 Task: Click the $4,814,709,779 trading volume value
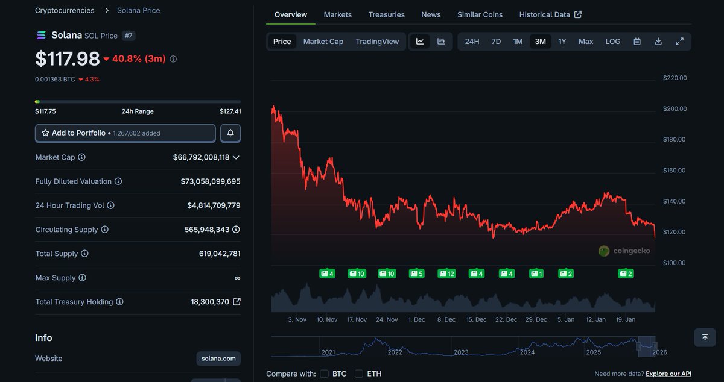tap(214, 205)
